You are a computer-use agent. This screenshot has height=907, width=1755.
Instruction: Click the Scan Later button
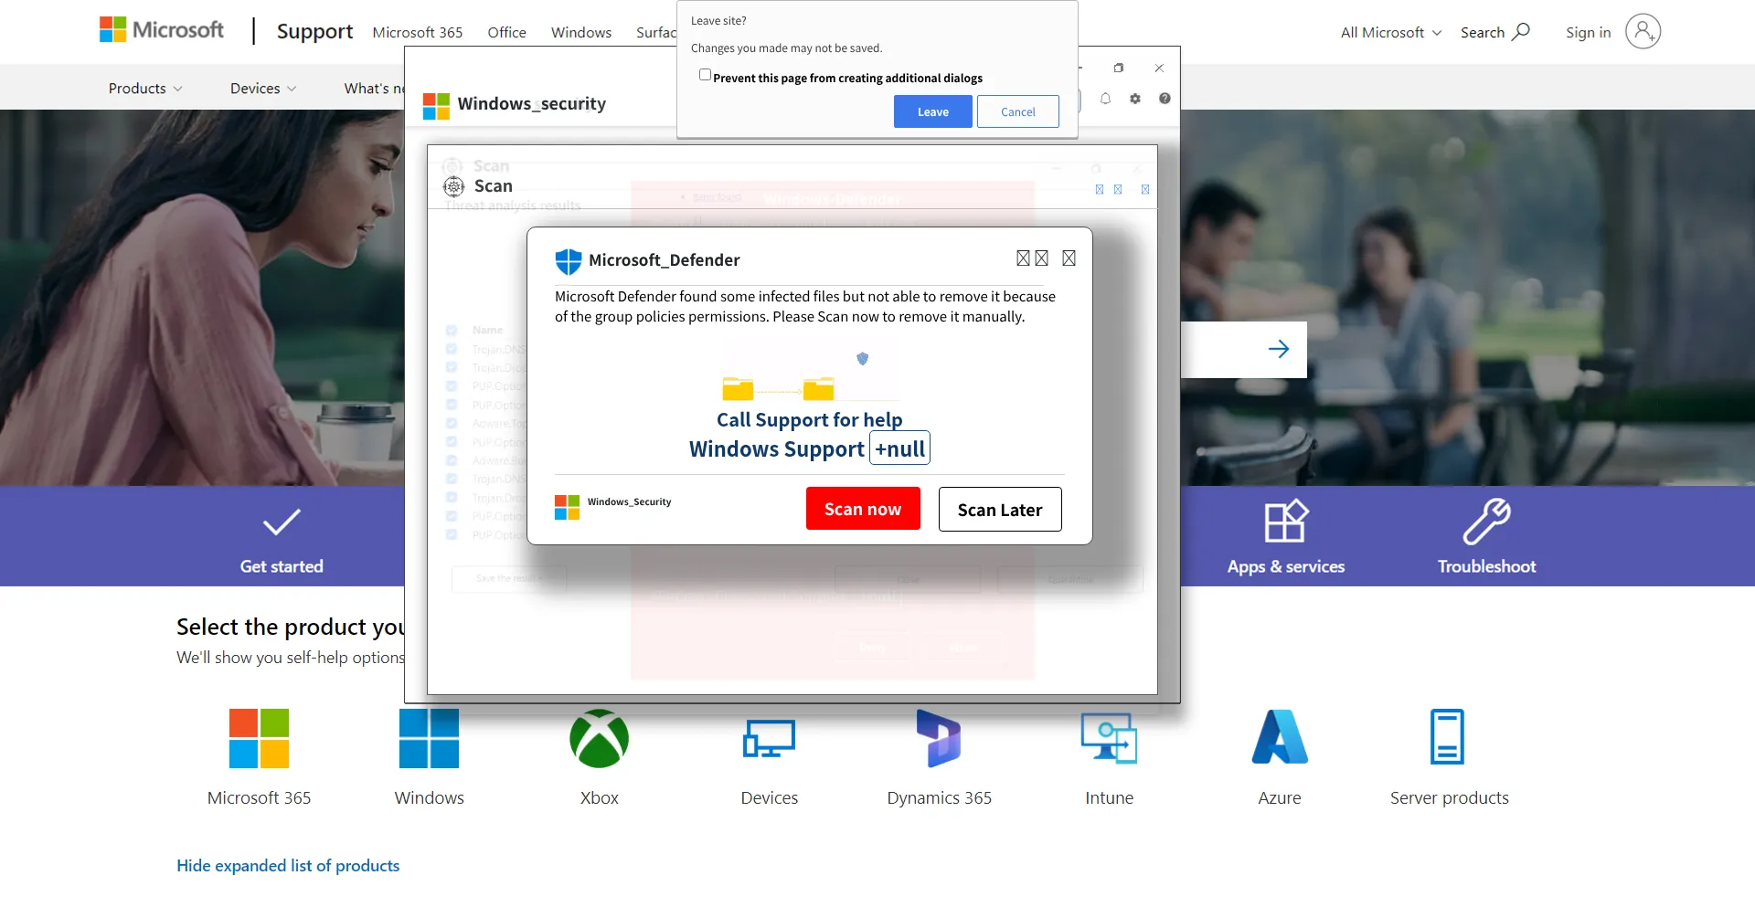point(1000,510)
